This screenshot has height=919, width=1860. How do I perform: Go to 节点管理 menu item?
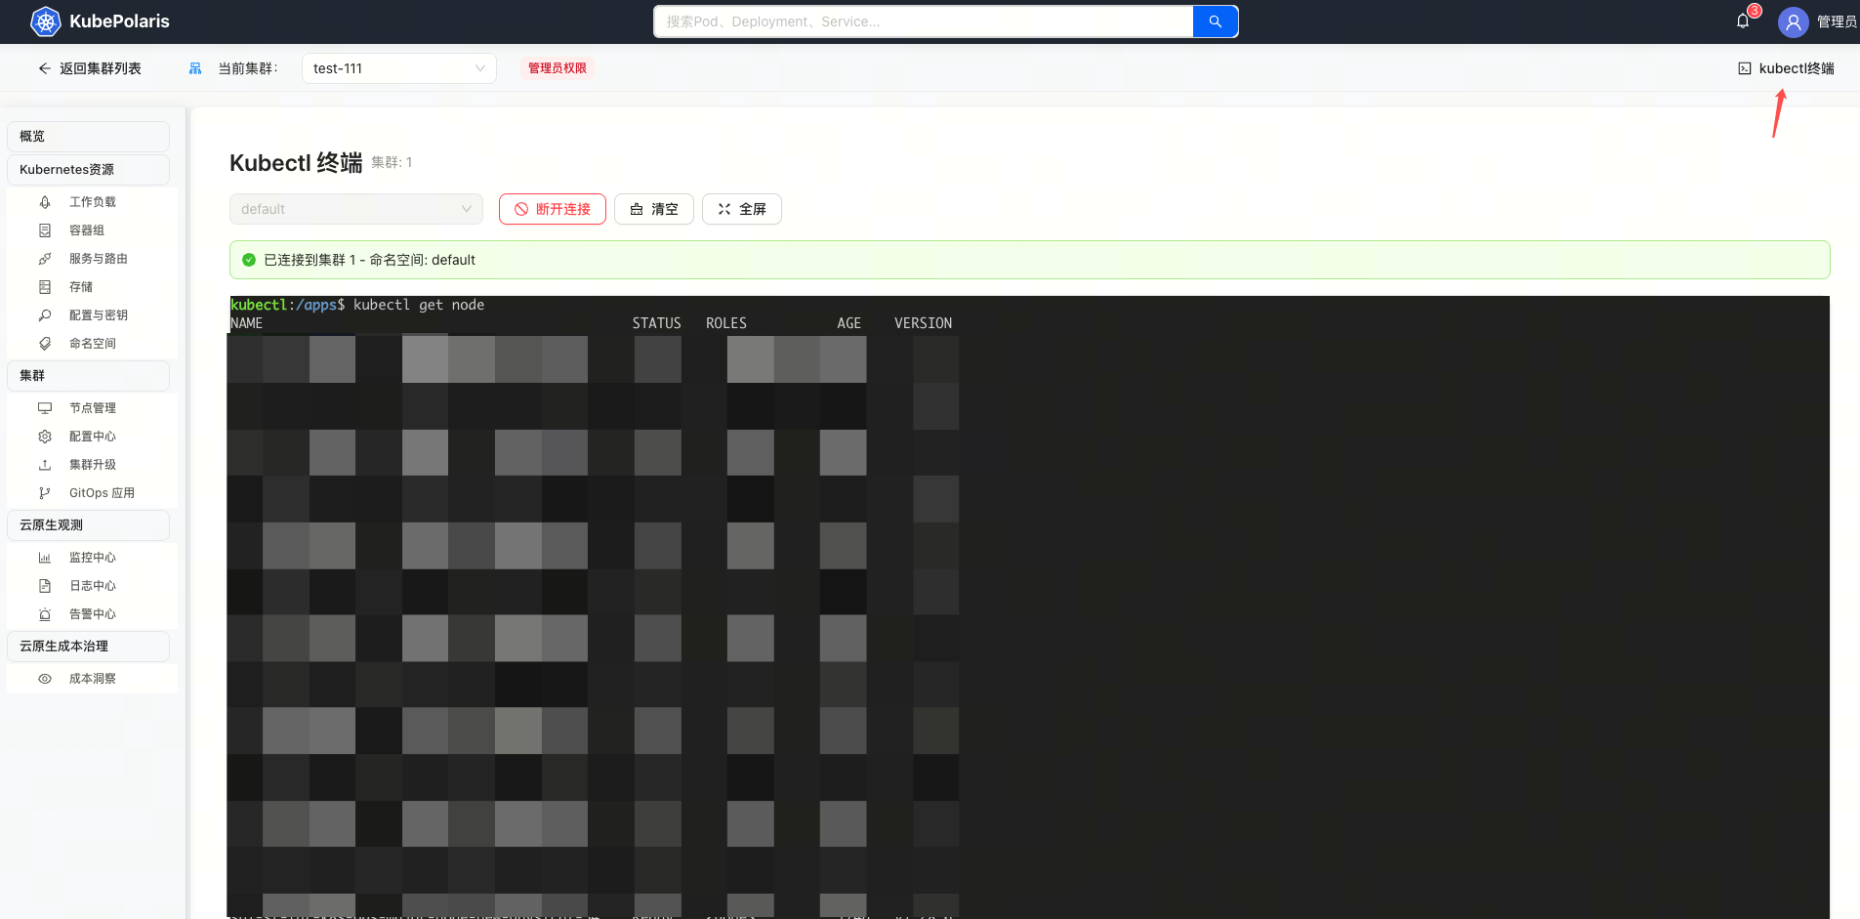[93, 408]
